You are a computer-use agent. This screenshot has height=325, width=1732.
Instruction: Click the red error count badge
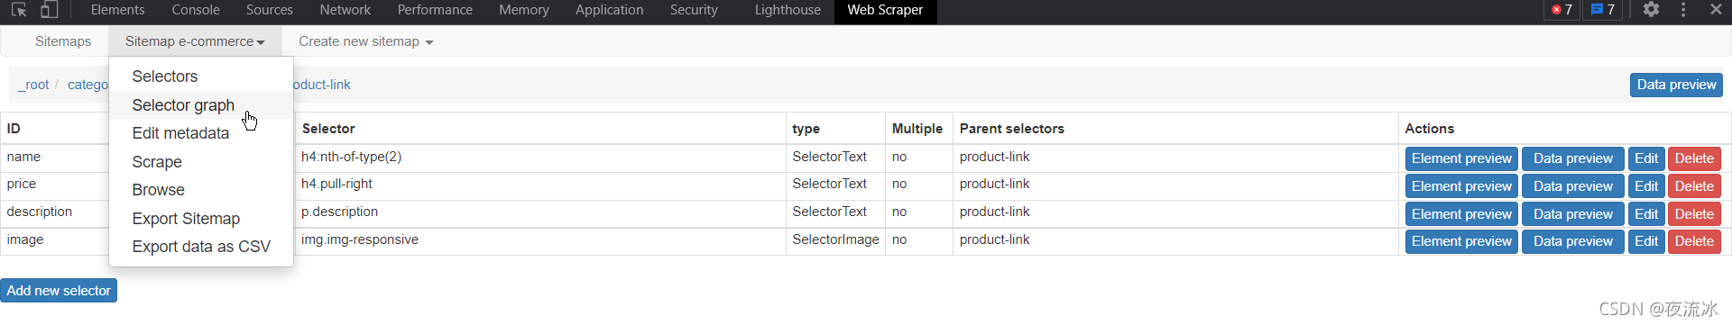point(1562,10)
